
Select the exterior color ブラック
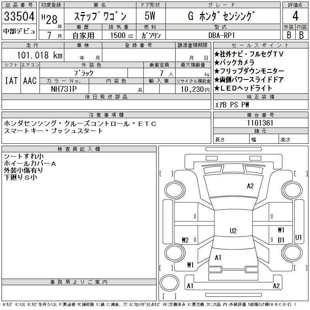coord(84,73)
